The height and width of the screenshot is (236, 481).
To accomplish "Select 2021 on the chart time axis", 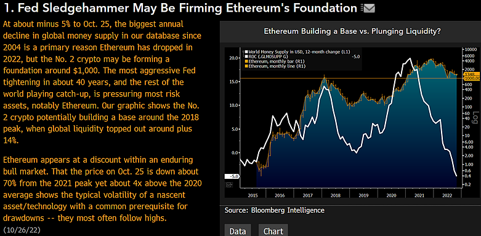I will point(419,194).
